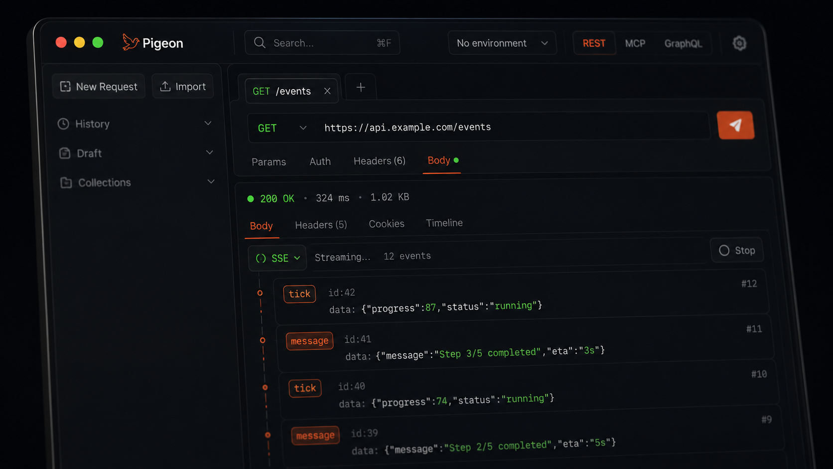The height and width of the screenshot is (469, 833).
Task: Click the 1.02 KB response size
Action: (x=390, y=197)
